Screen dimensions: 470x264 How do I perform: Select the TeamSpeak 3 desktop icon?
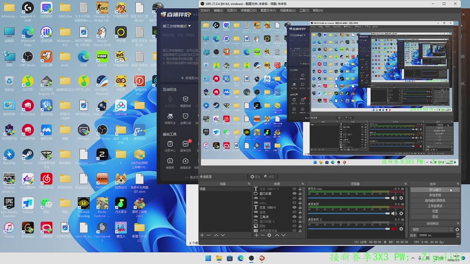(x=102, y=231)
